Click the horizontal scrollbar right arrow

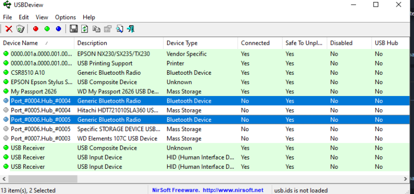click(406, 179)
